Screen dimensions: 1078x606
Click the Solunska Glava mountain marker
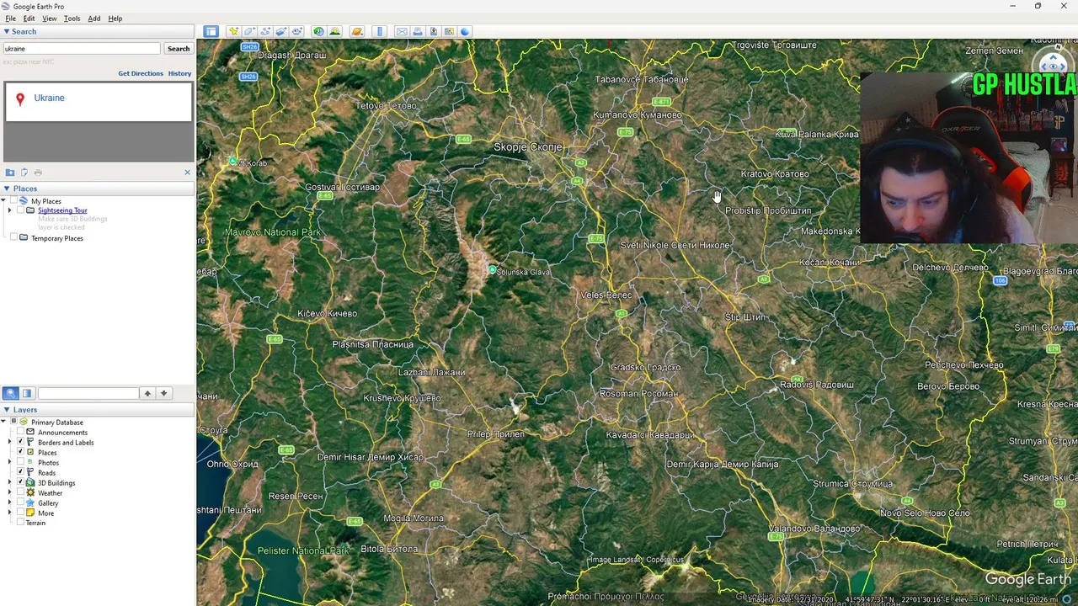click(x=492, y=270)
